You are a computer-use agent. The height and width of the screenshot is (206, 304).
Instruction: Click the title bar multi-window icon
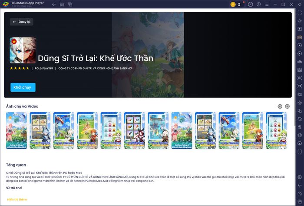pos(70,4)
